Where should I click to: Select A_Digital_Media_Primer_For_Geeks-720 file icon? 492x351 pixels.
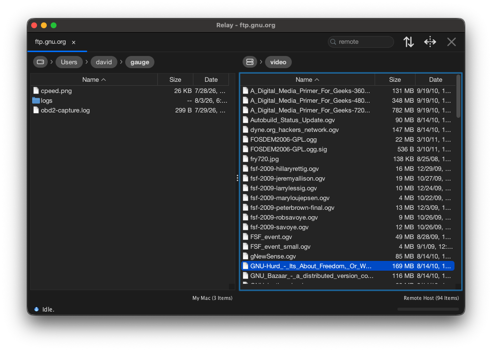(x=246, y=110)
